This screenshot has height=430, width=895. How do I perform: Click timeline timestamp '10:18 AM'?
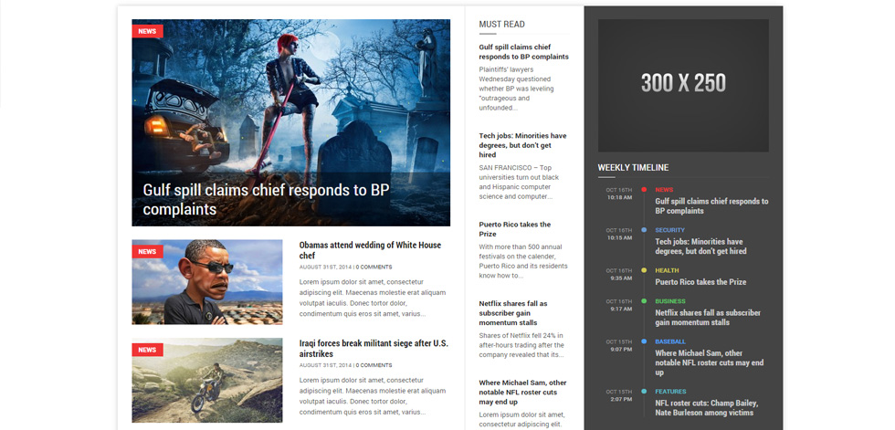pyautogui.click(x=619, y=197)
